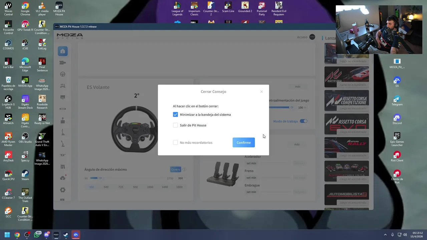Select the 720 steering angle preset
Viewport: 427px width, 240px height.
[x=121, y=187]
